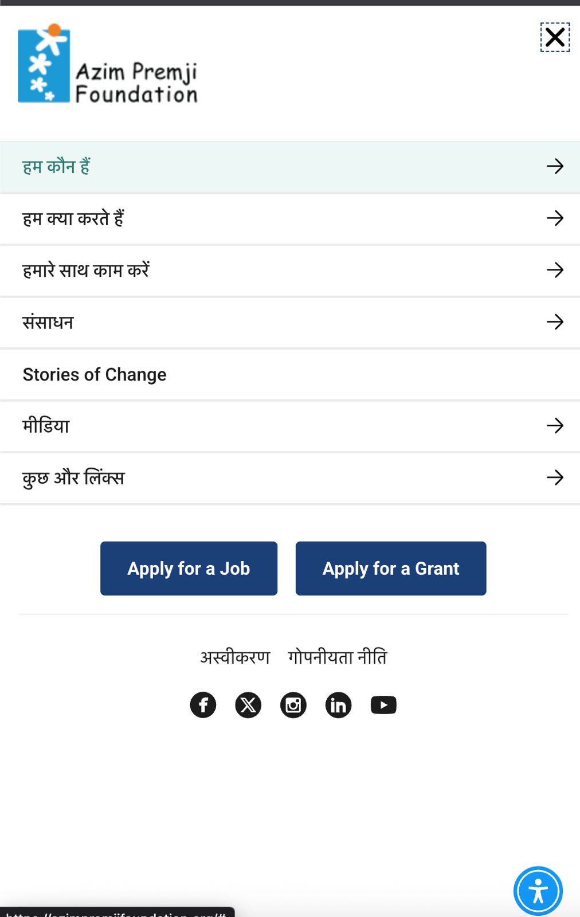Expand the संसाधन submenu arrow
The height and width of the screenshot is (917, 580).
coord(555,322)
